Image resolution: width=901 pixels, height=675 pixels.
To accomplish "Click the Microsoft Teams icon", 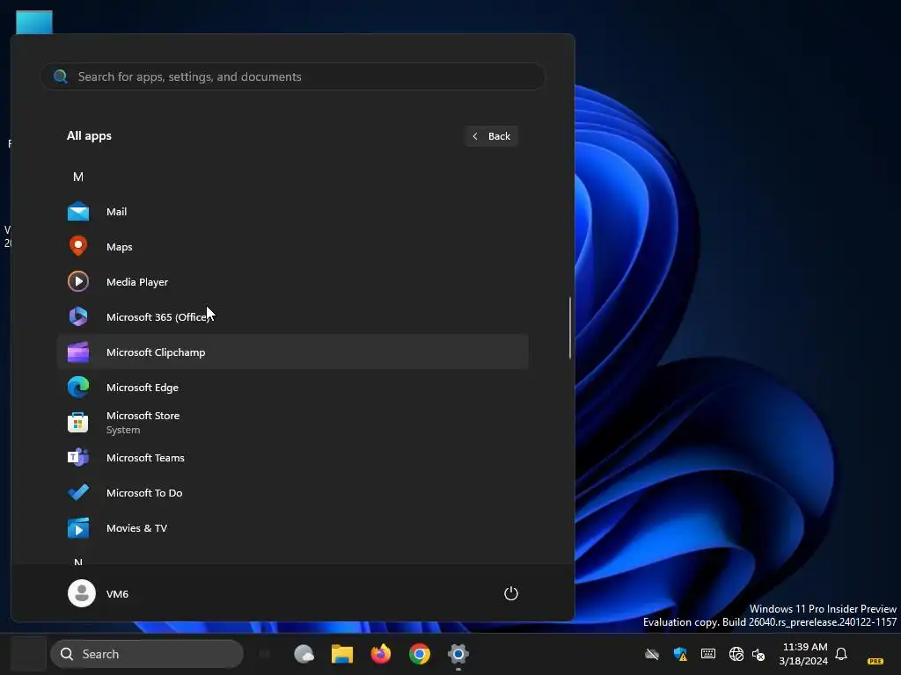I will coord(78,457).
